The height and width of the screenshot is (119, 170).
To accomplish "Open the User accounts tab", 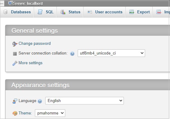I will tap(104, 12).
